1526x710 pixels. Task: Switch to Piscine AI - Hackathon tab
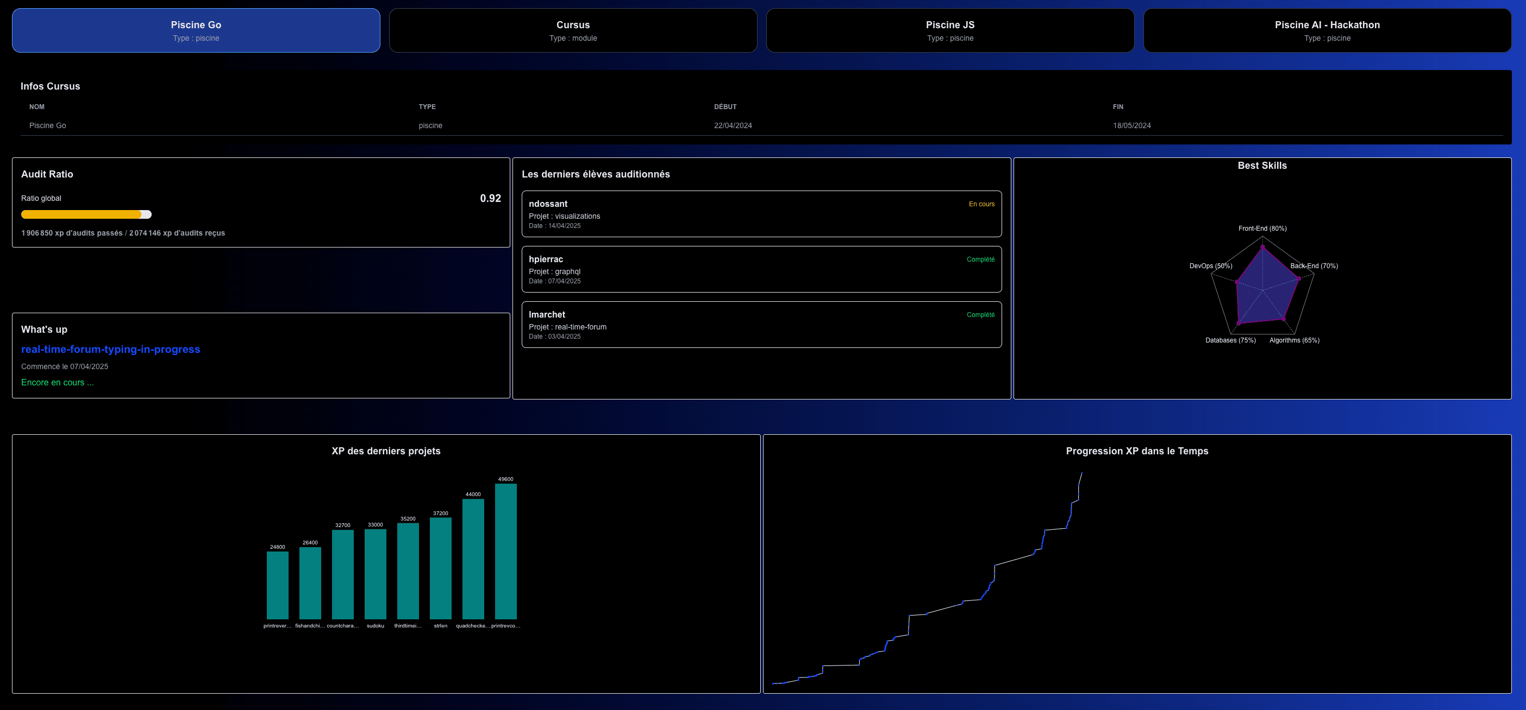tap(1327, 30)
